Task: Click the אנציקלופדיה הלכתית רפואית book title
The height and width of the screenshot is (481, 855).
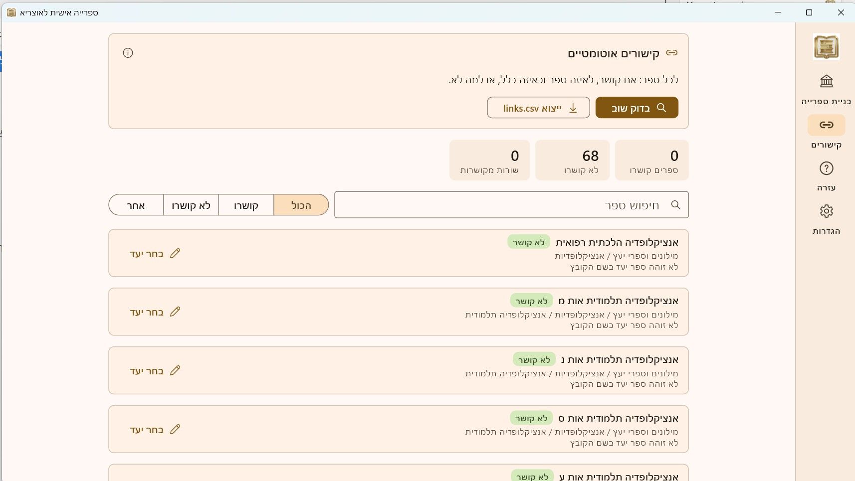Action: point(617,242)
